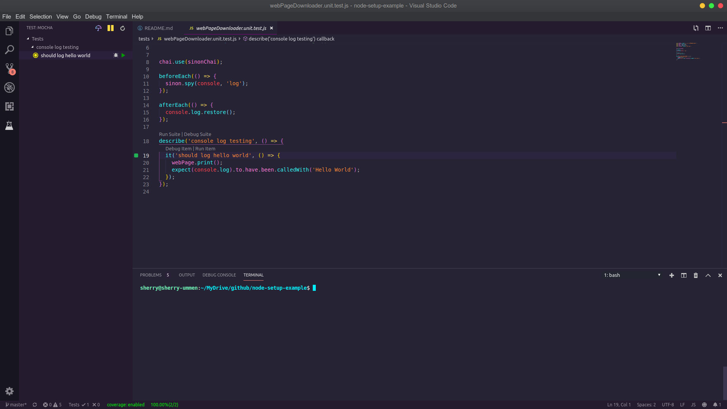Click the describe callback breadcrumb

coord(291,39)
